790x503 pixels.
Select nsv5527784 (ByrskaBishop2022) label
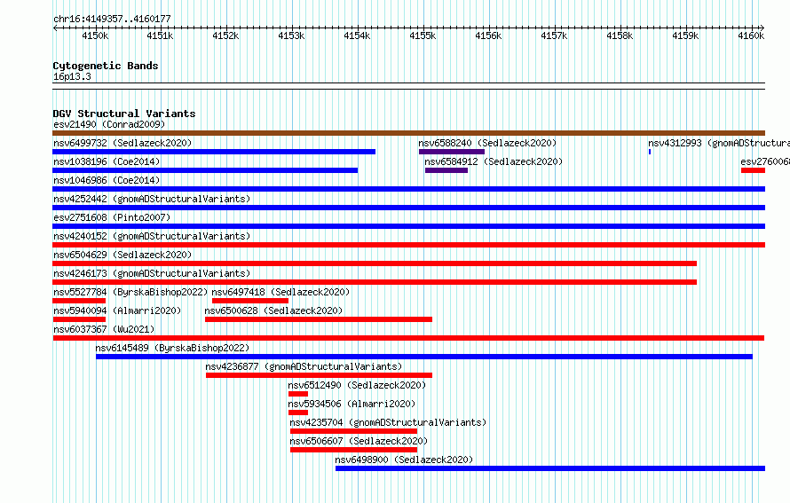(x=130, y=292)
